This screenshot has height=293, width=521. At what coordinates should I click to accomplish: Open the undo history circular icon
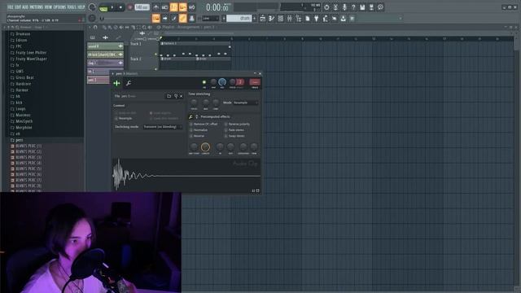(326, 7)
